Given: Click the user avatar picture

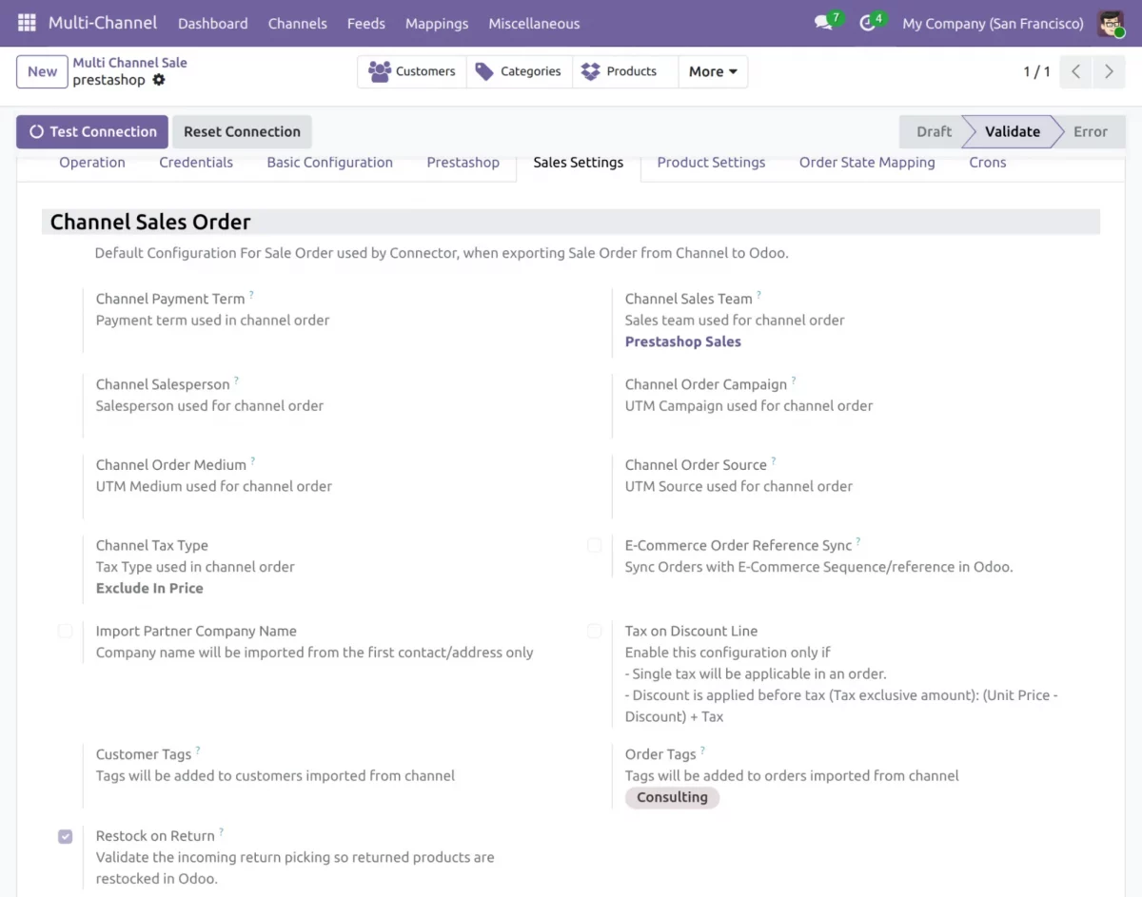Looking at the screenshot, I should pos(1111,23).
